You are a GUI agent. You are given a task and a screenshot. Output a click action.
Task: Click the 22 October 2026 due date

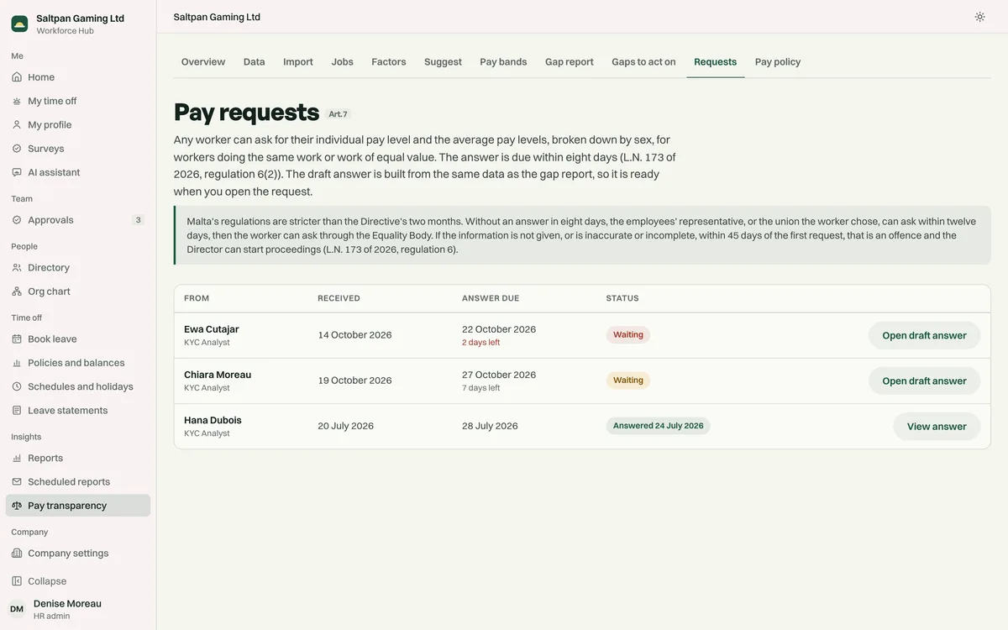point(499,329)
